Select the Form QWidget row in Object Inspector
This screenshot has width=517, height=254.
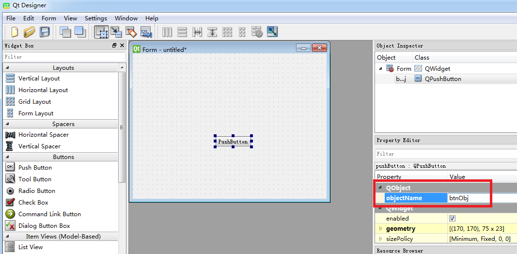[446, 69]
